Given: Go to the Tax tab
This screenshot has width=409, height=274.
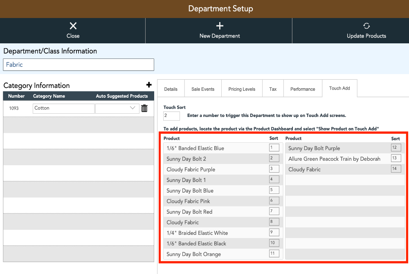Looking at the screenshot, I should point(273,89).
